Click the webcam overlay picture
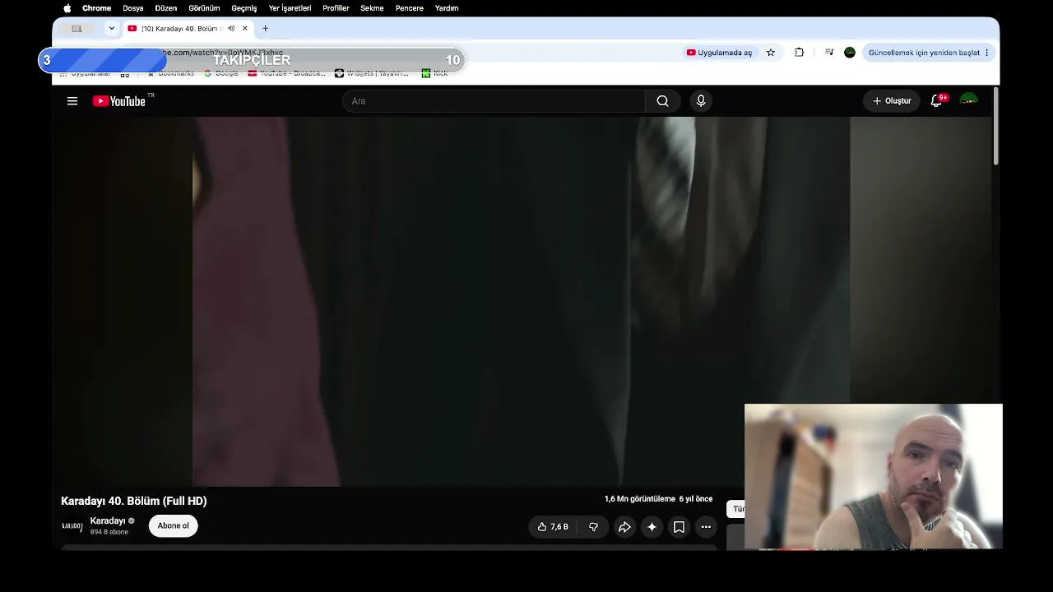The image size is (1053, 592). (x=874, y=476)
